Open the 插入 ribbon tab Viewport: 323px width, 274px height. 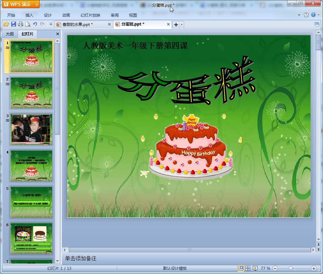[29, 15]
